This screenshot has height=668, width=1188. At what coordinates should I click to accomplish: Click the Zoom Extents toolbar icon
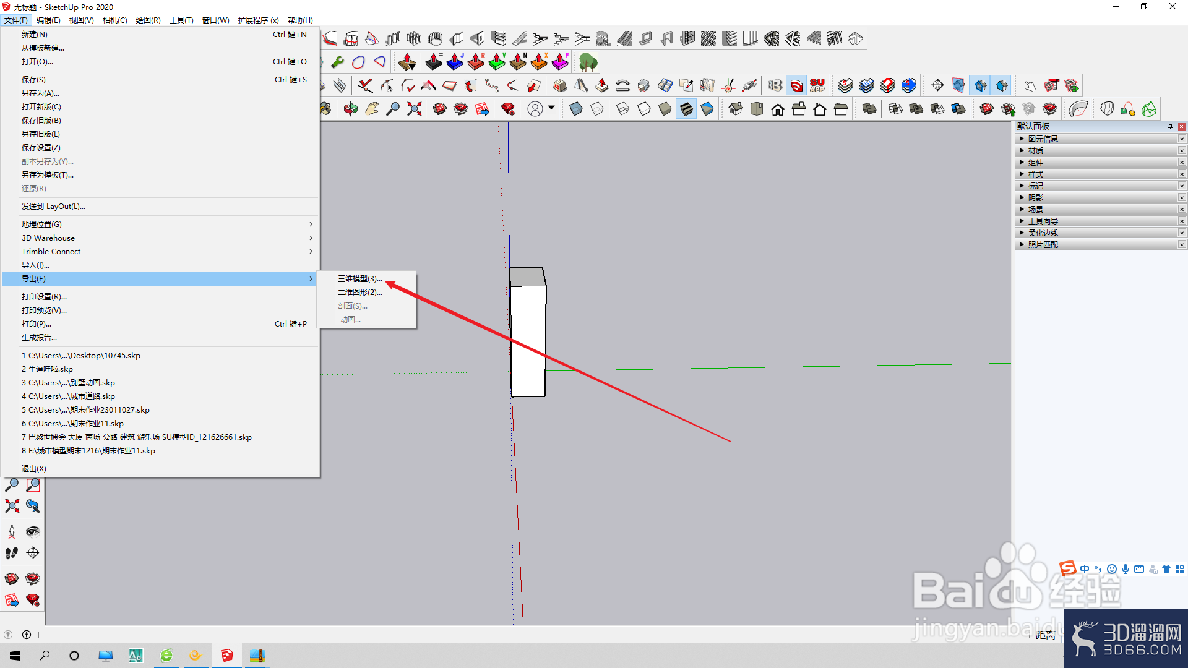tap(414, 109)
